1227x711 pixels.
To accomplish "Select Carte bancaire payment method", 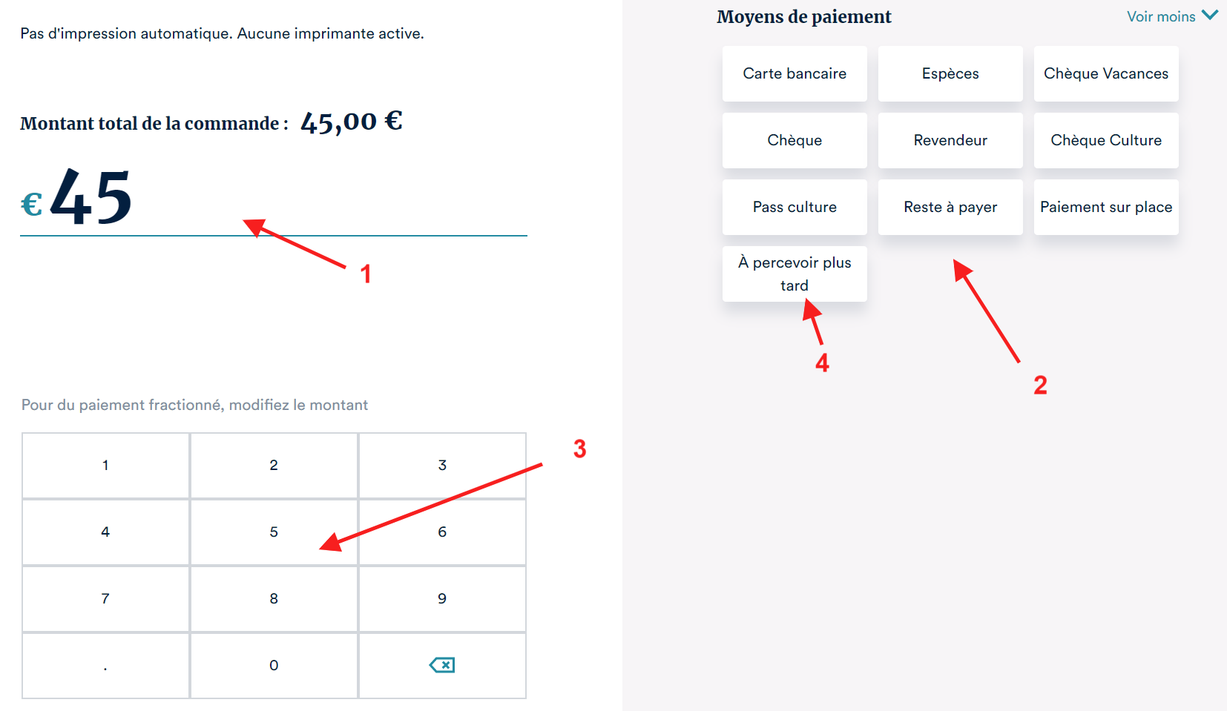I will point(795,73).
